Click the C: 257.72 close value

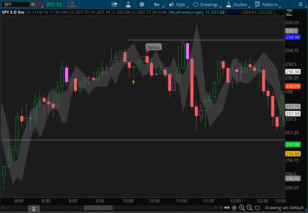pos(142,12)
